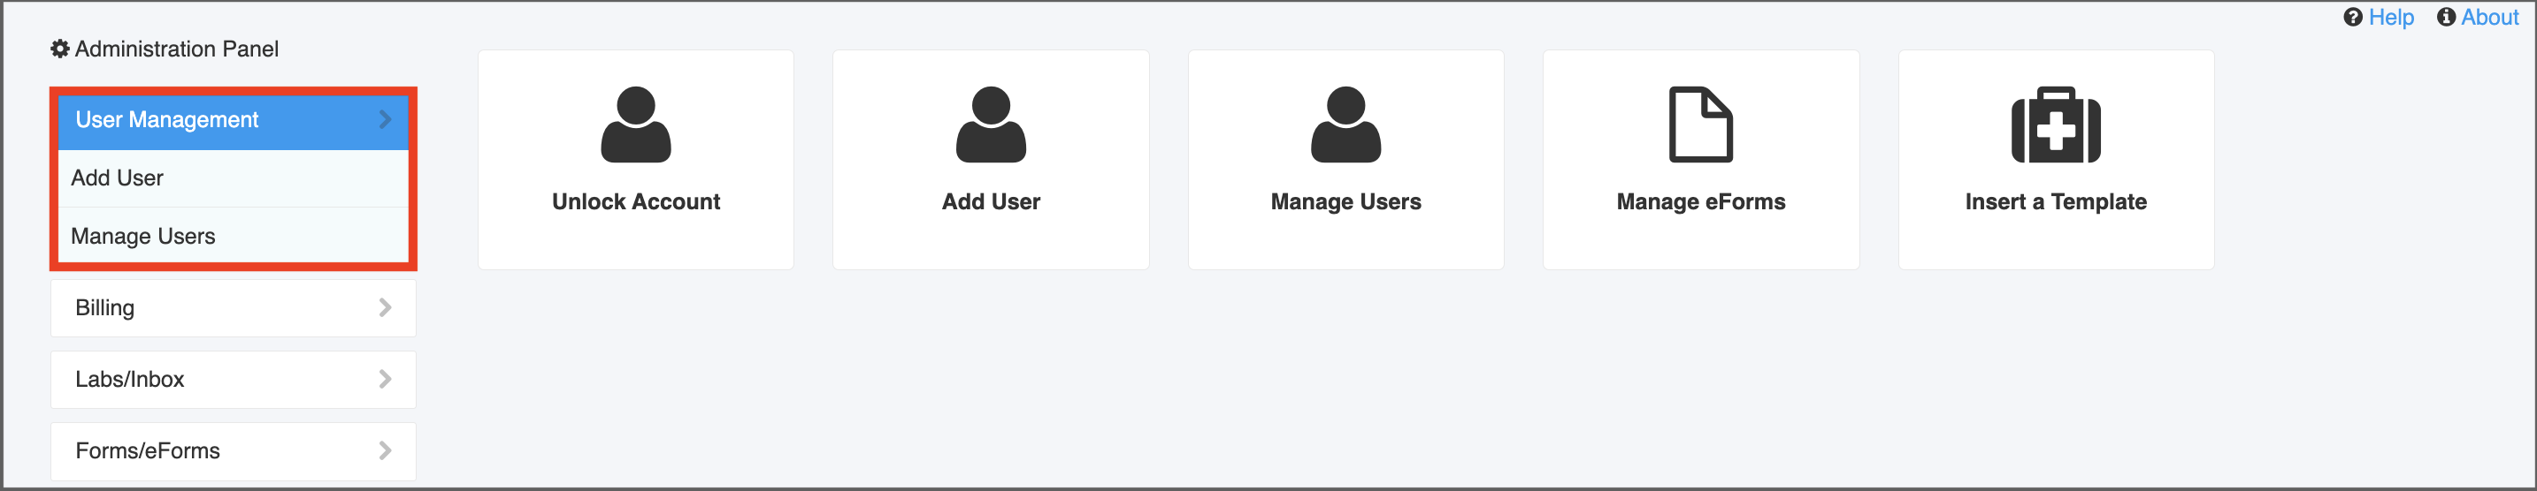
Task: Click the Insert a Template medkit icon
Action: pyautogui.click(x=2056, y=124)
